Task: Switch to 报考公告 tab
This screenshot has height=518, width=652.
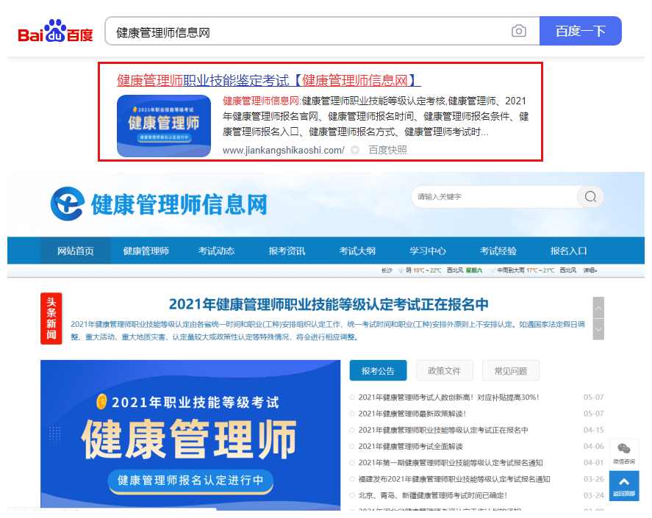Action: (x=378, y=370)
